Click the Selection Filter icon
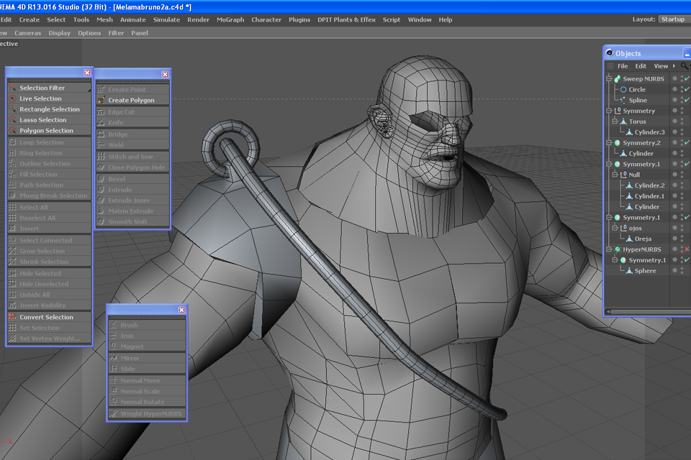The image size is (691, 460). pyautogui.click(x=12, y=88)
